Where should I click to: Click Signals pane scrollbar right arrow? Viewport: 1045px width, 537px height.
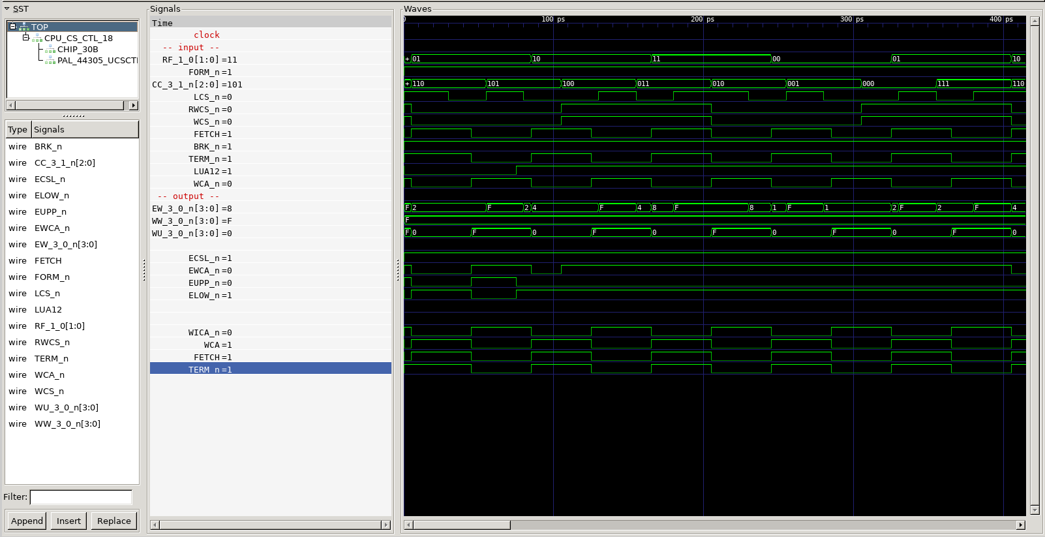pos(386,525)
